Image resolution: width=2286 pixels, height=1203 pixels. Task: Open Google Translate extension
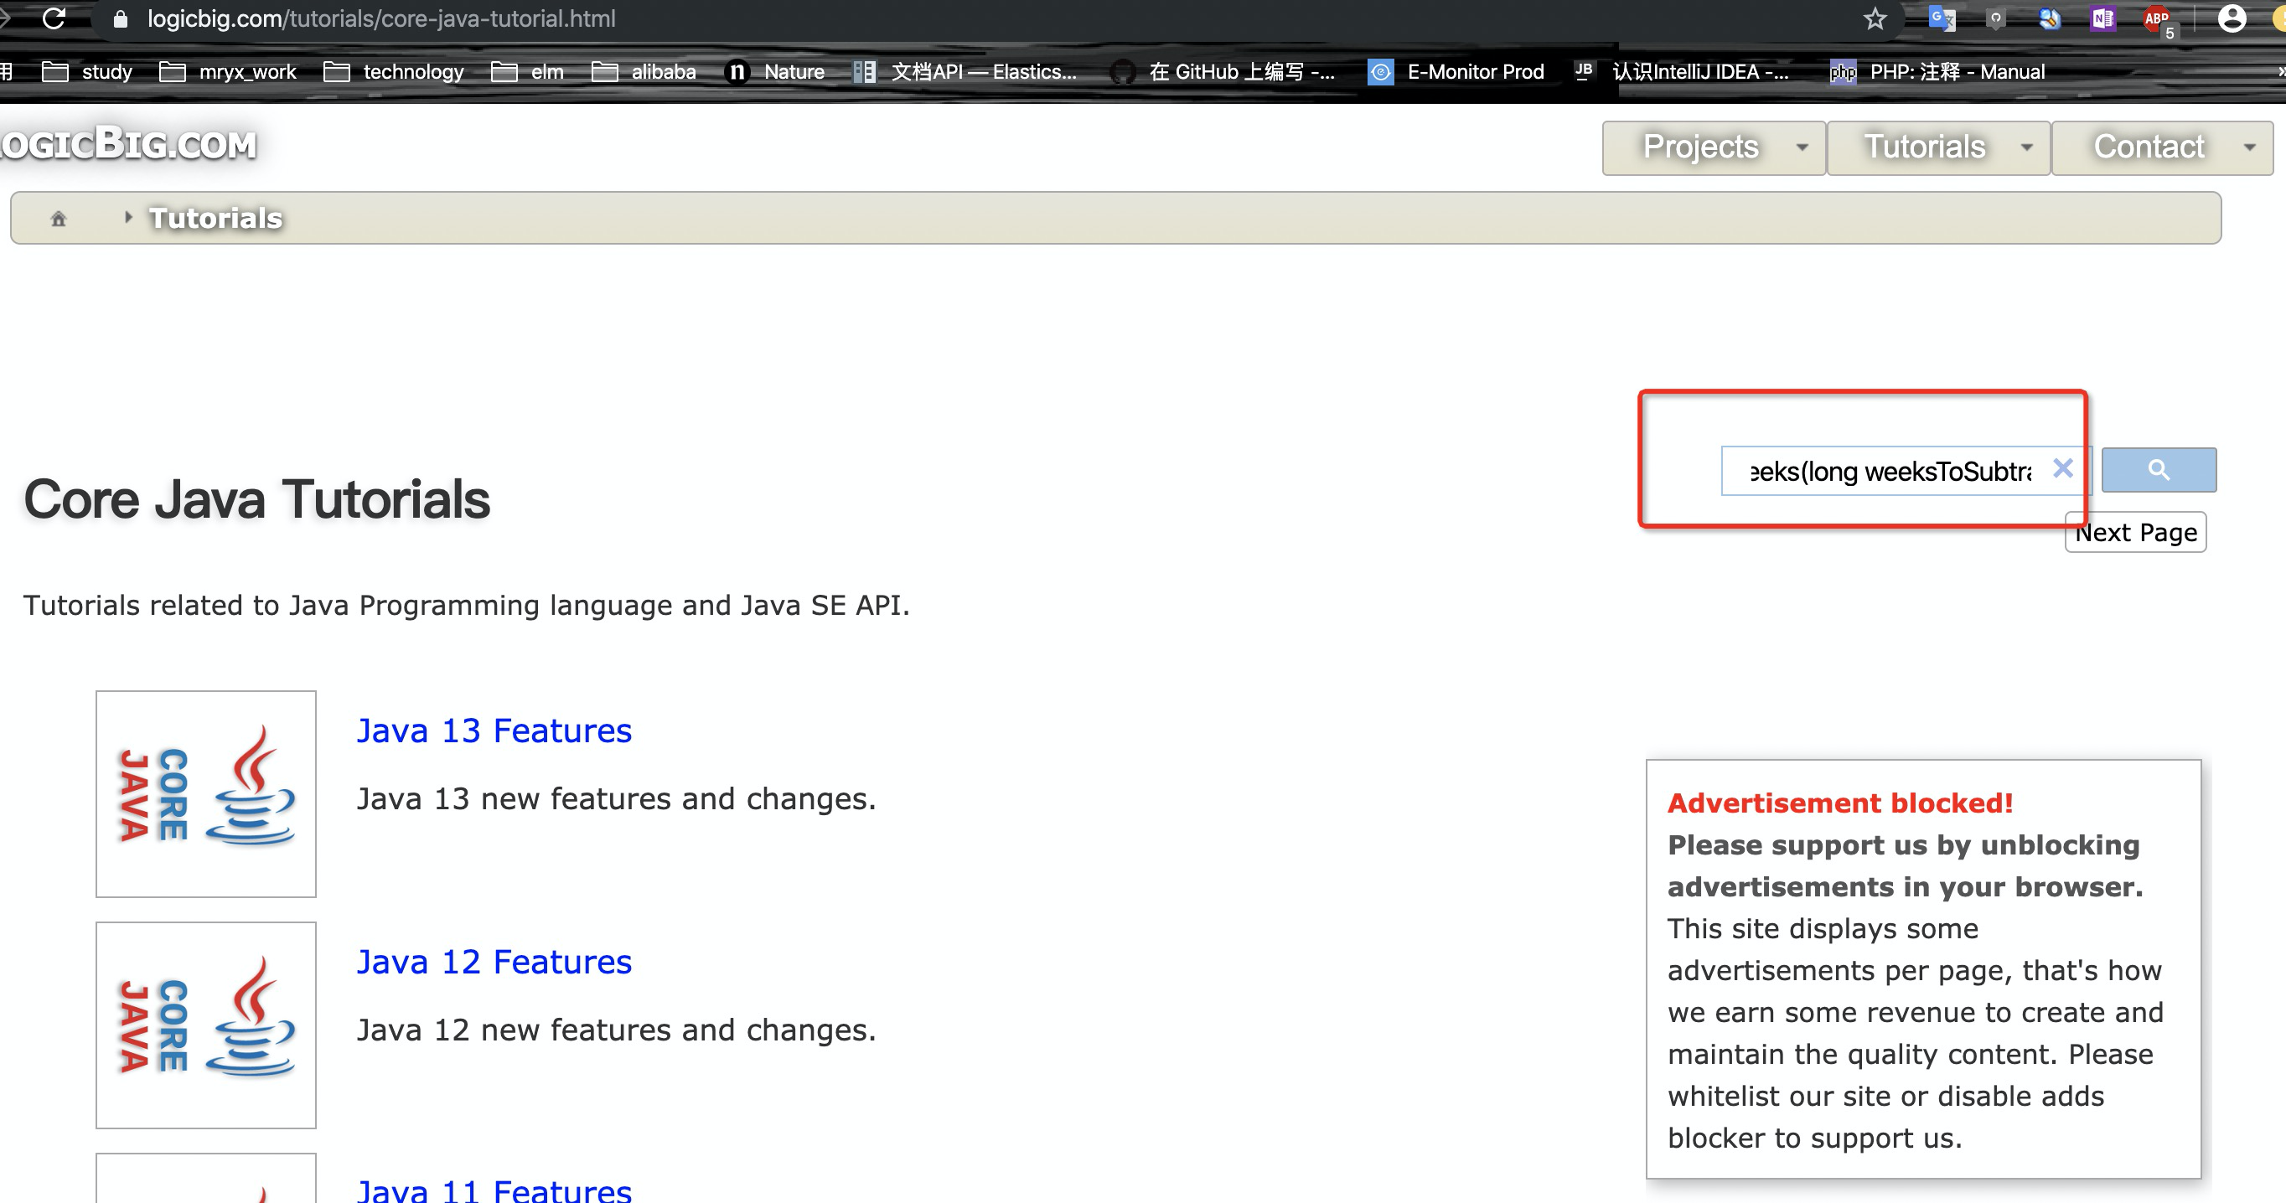(1942, 18)
